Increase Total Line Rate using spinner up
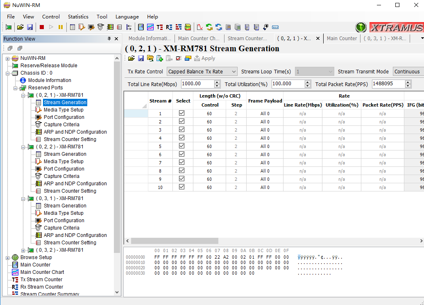 click(217, 82)
